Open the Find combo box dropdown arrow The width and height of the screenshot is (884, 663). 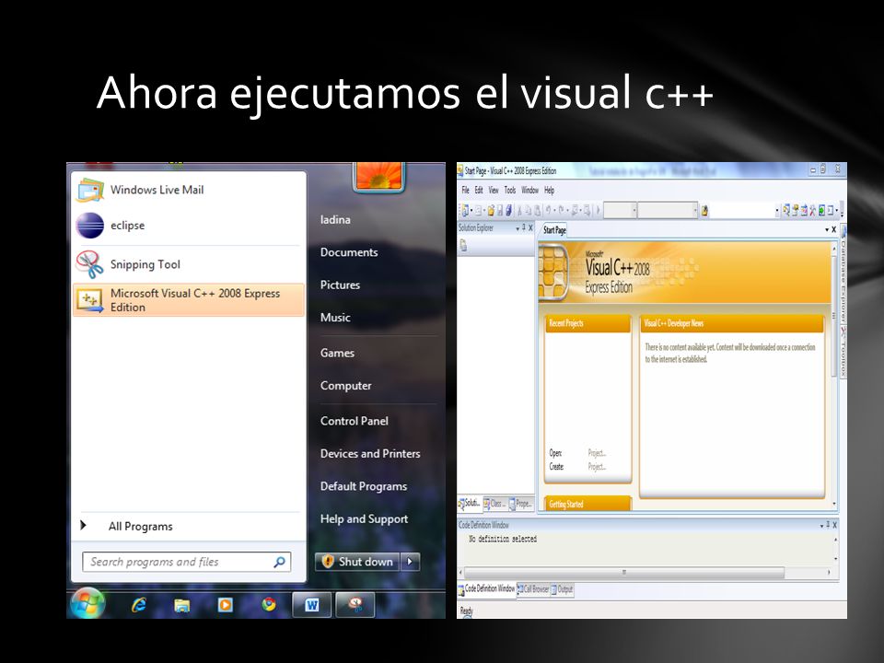click(x=777, y=211)
